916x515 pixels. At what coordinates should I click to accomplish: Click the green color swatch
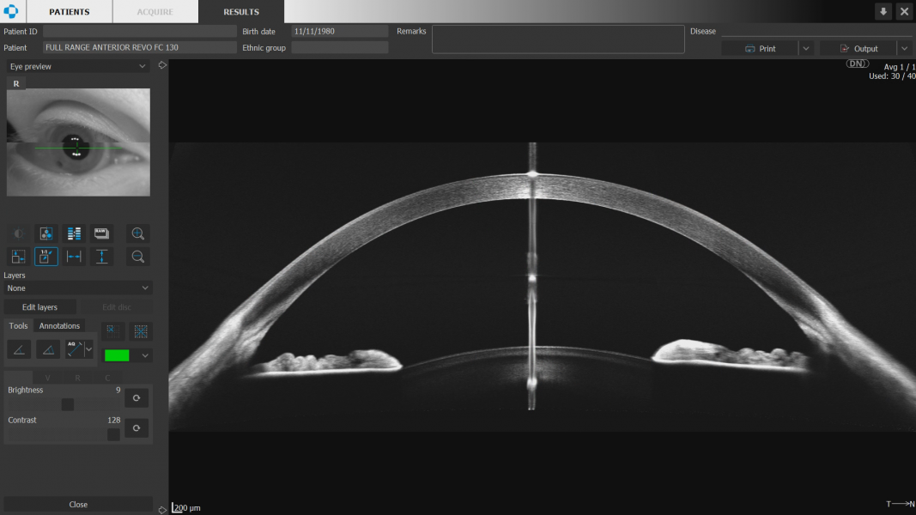[116, 355]
